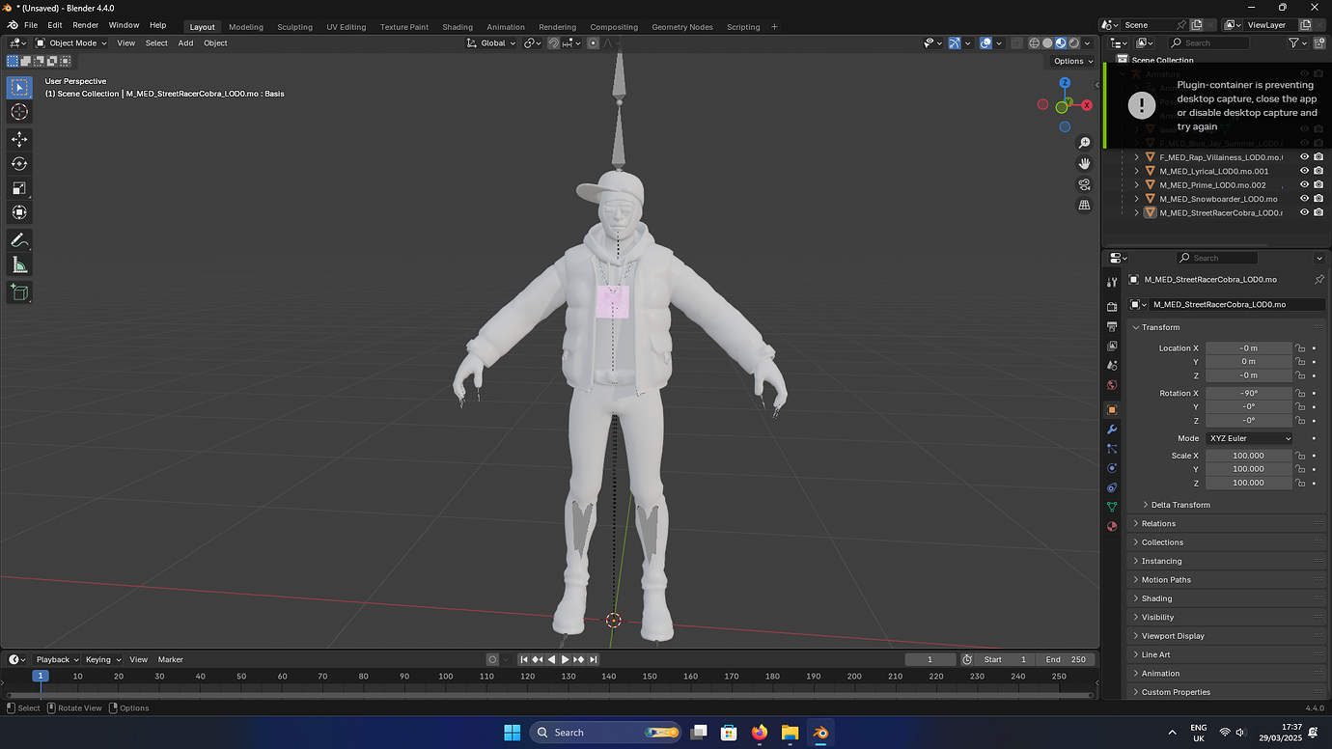Image resolution: width=1332 pixels, height=749 pixels.
Task: Disable rendering for M_MED_StreetRacerCobra camera icon
Action: click(x=1318, y=212)
